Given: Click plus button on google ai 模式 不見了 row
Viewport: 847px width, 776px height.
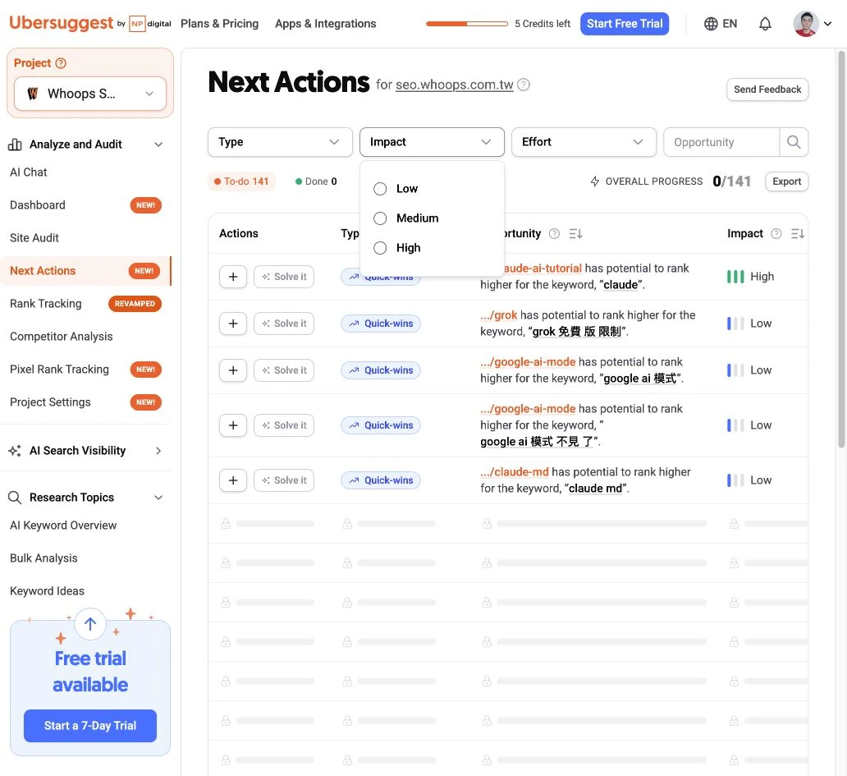Looking at the screenshot, I should [x=233, y=425].
